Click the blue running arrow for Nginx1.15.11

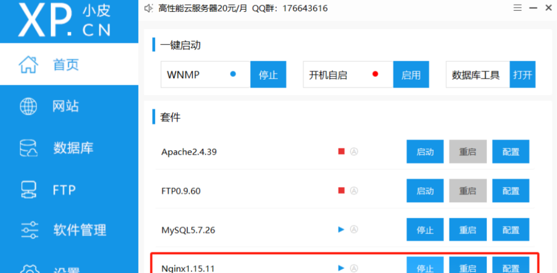[341, 268]
